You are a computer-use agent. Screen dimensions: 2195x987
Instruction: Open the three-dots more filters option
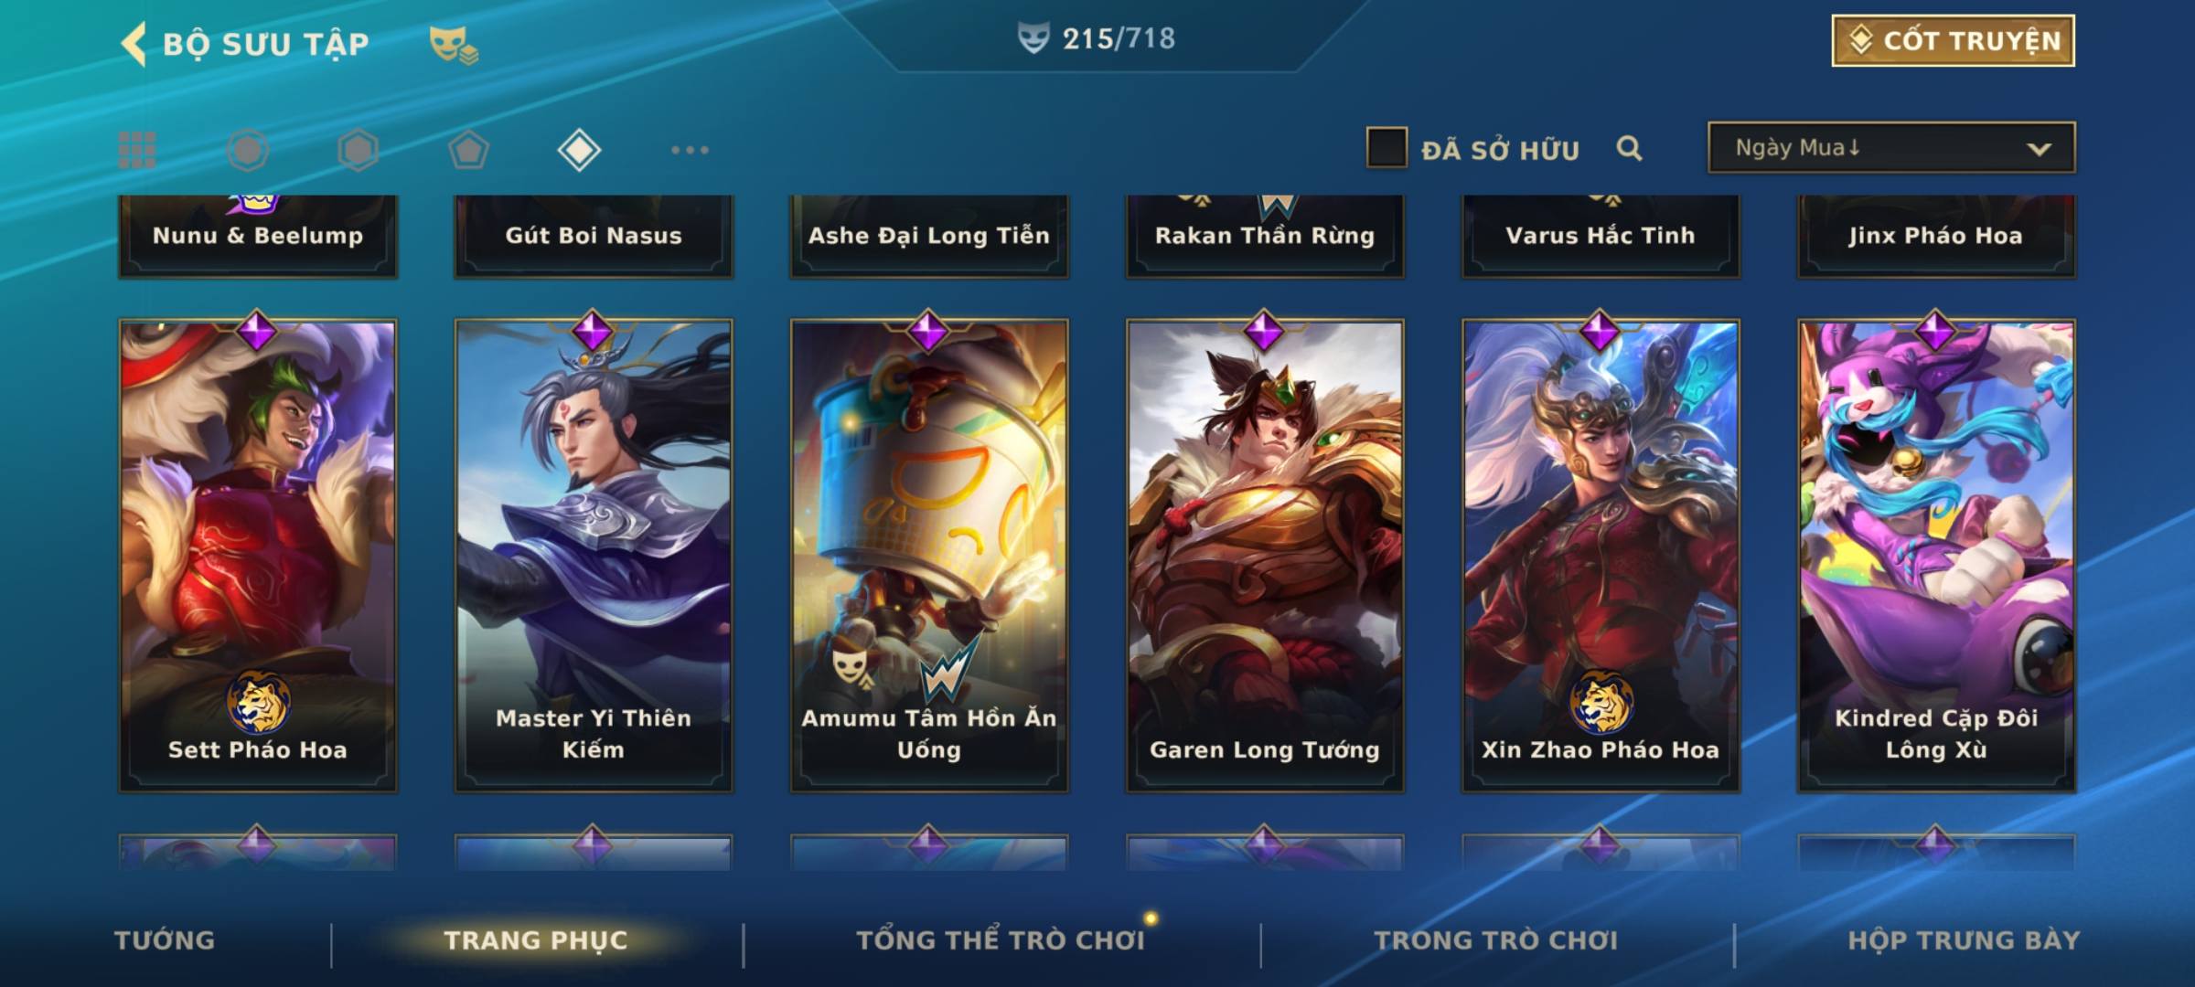tap(690, 150)
